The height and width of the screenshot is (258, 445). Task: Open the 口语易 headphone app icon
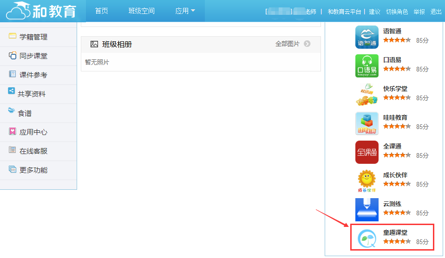coord(366,66)
